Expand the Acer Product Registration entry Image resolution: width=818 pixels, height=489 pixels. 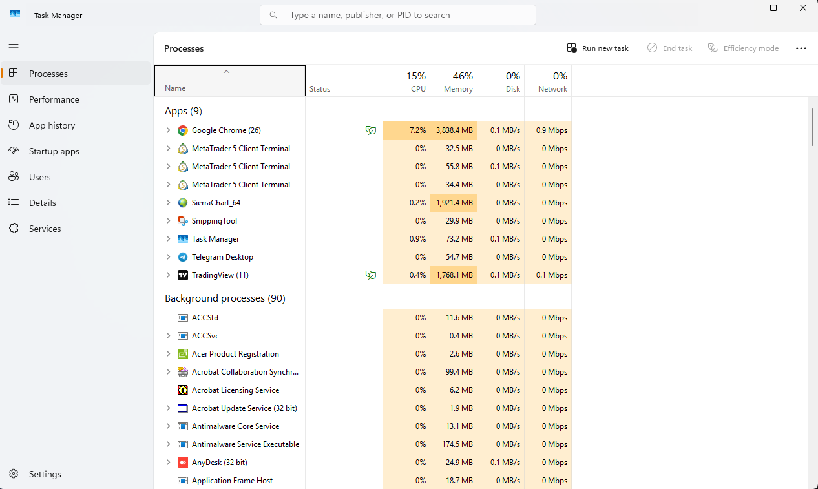point(168,354)
